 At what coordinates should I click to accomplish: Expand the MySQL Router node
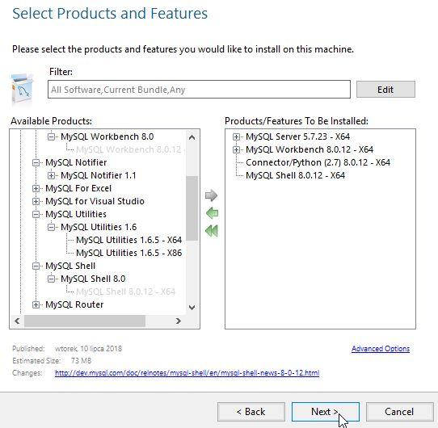pyautogui.click(x=36, y=304)
